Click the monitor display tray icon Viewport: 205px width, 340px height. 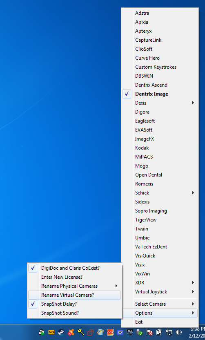click(130, 332)
